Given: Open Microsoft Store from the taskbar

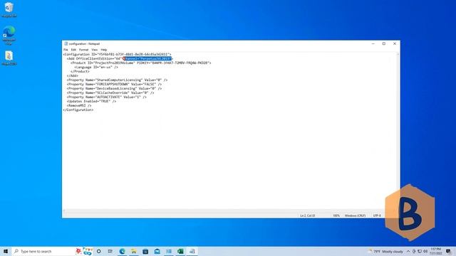Looking at the screenshot, I should (x=145, y=251).
